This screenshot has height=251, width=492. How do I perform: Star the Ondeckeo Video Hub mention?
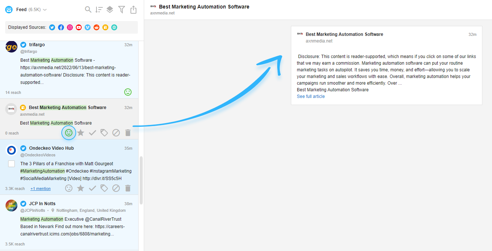tap(81, 188)
